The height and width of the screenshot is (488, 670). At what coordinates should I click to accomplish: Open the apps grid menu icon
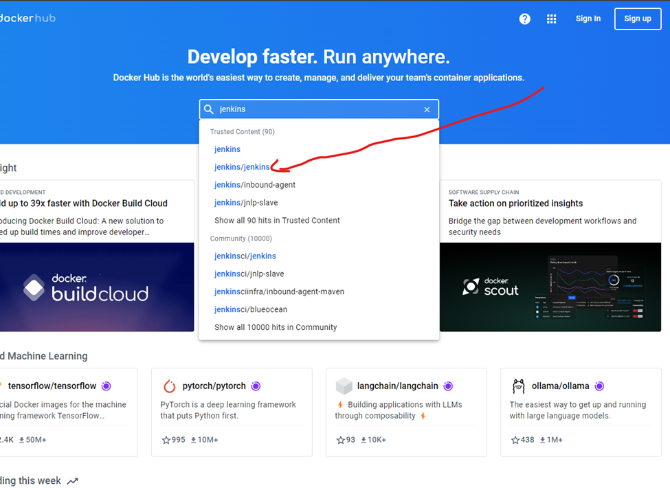(552, 19)
